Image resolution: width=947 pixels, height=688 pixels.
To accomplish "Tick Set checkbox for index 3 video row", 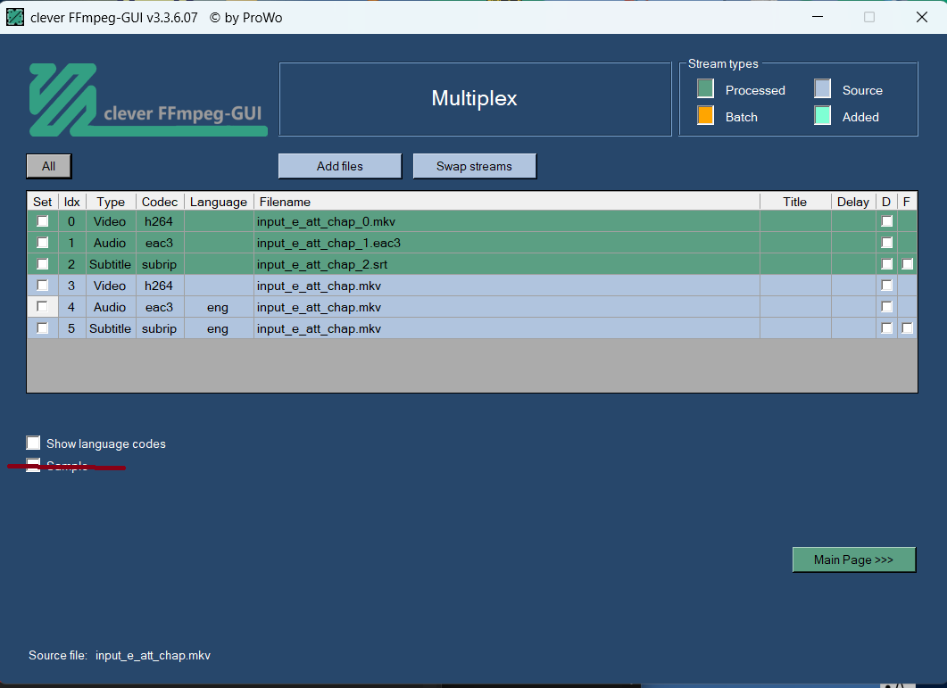I will 42,286.
